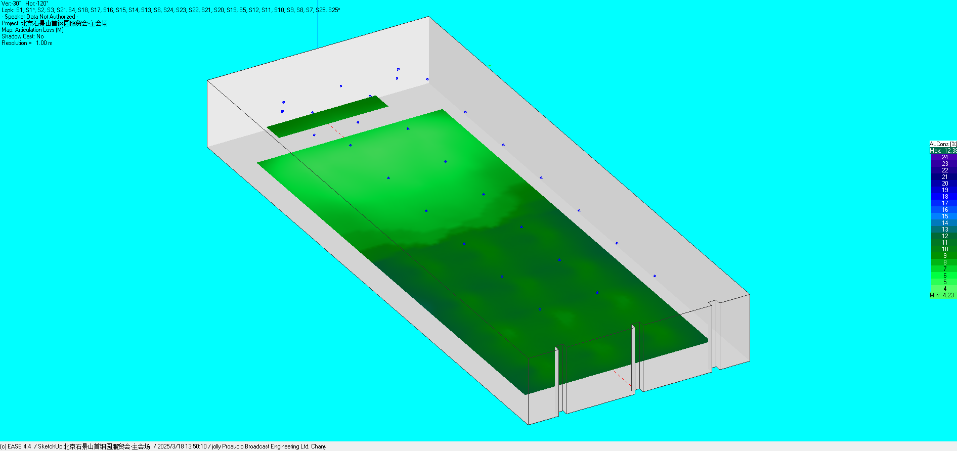This screenshot has width=957, height=451.
Task: Click the '(c) EASE 4.4' footer text
Action: click(x=16, y=446)
